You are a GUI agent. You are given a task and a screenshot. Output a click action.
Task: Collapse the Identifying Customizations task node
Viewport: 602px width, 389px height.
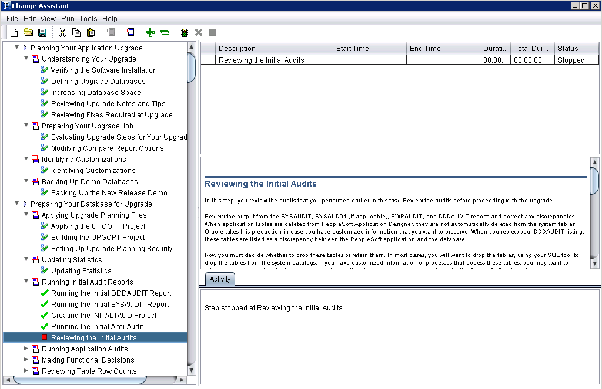pos(26,158)
